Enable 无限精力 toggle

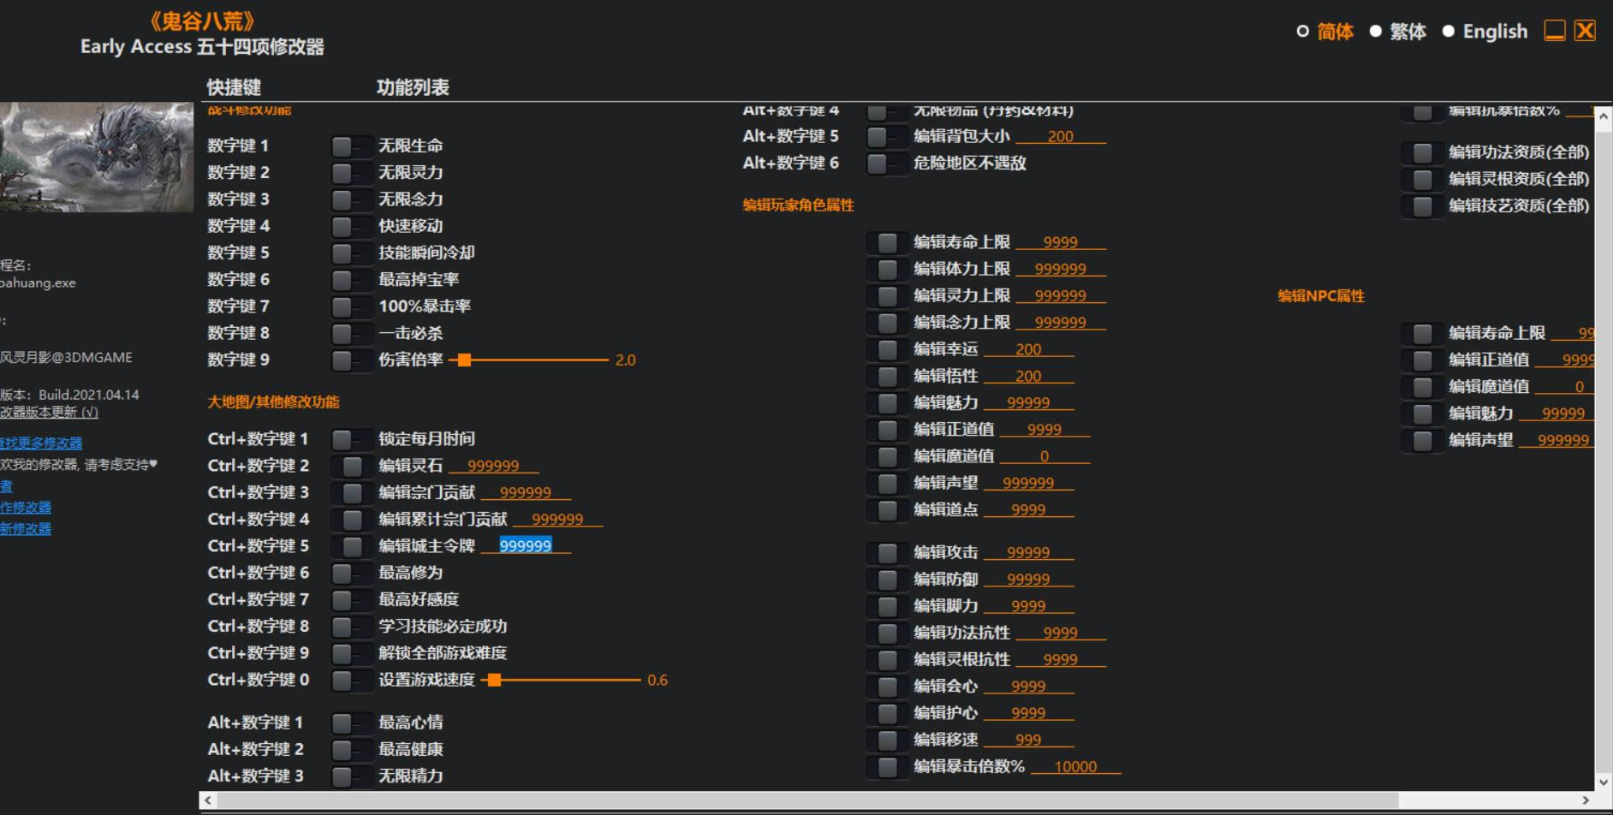(351, 776)
